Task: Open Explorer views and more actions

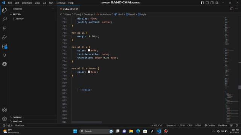Action: click(x=53, y=9)
